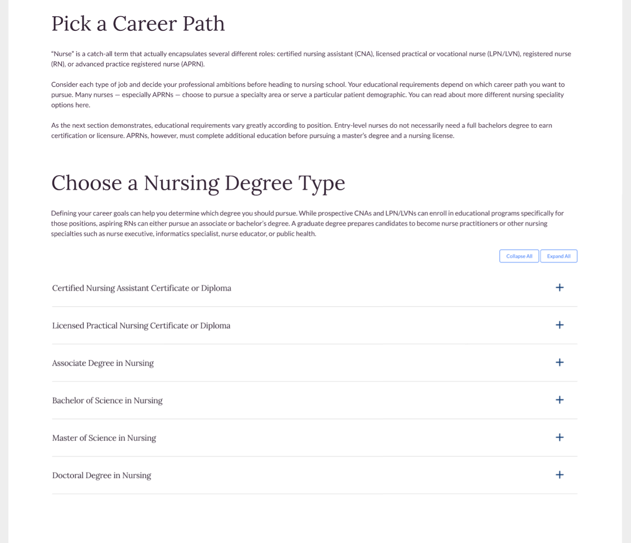Expand Licensed Practical Nursing Certificate or Diploma title
The width and height of the screenshot is (631, 543).
(141, 326)
